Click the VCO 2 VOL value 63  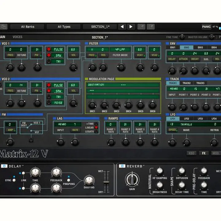tap(73, 85)
